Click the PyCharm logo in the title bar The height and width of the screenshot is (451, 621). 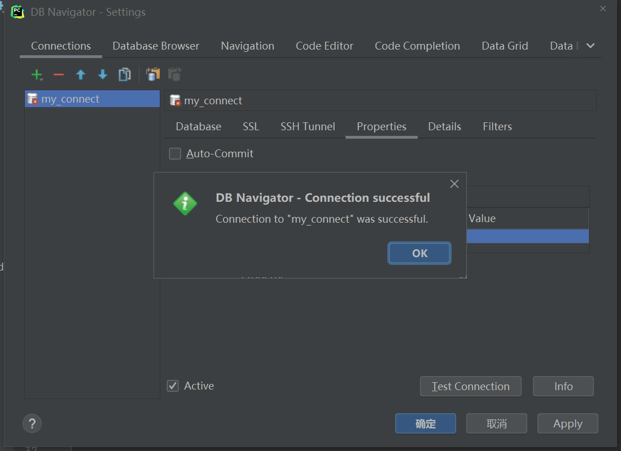click(x=18, y=11)
